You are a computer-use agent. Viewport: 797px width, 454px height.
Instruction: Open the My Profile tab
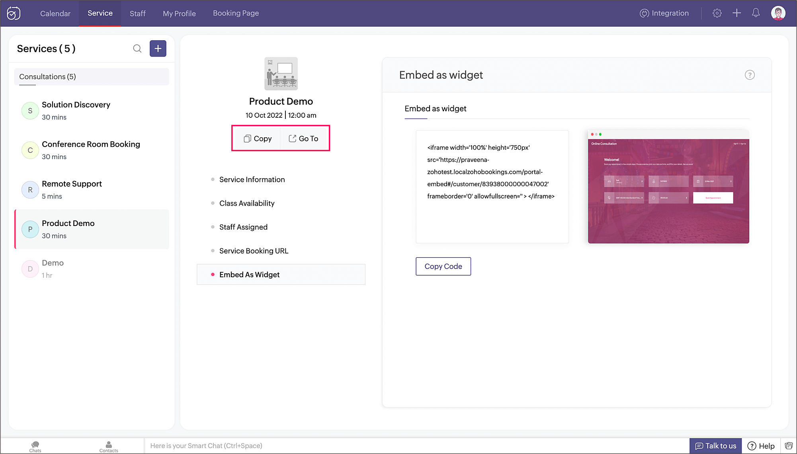click(179, 13)
